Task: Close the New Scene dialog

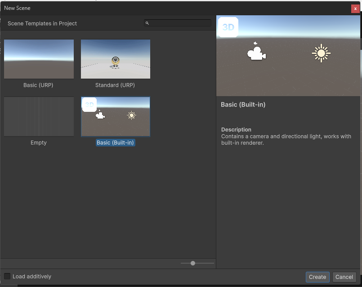Action: coord(355,9)
